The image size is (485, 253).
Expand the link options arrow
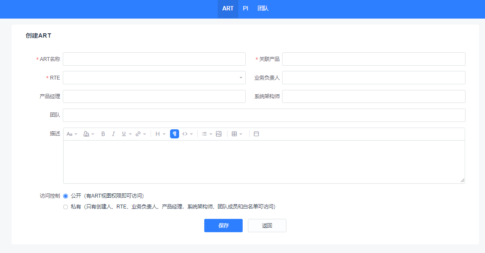[145, 134]
